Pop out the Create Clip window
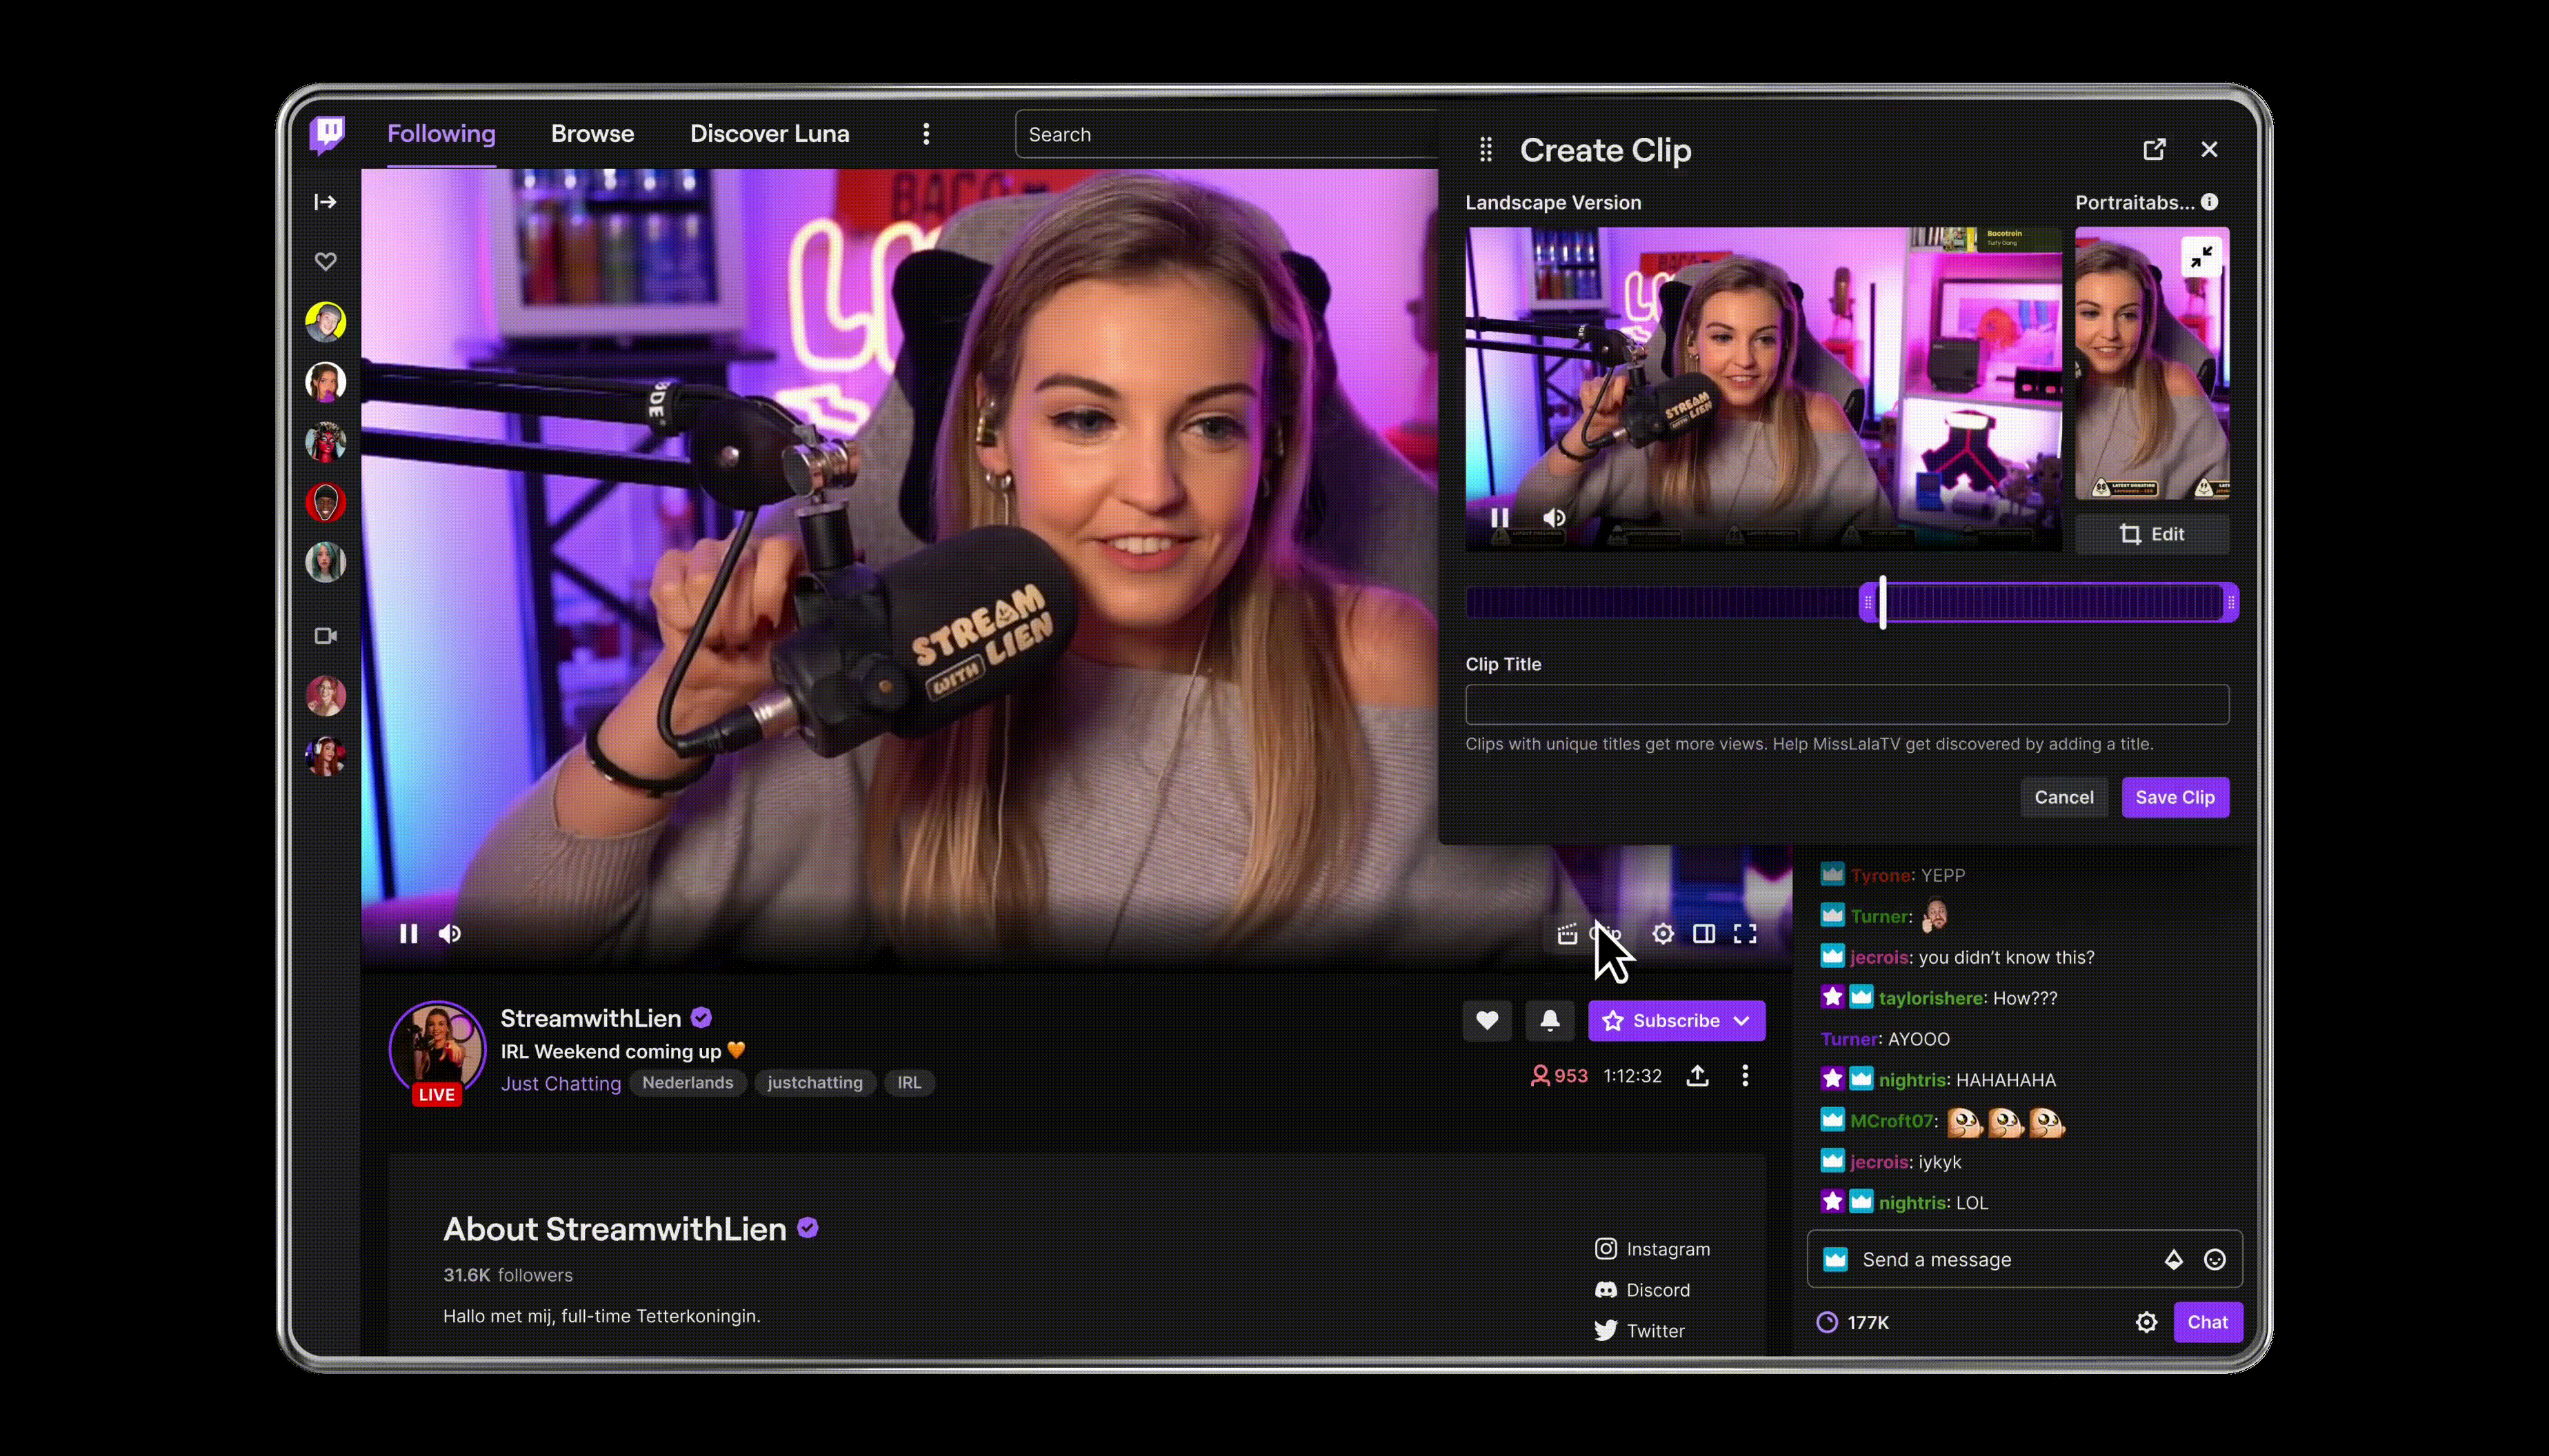2549x1456 pixels. click(x=2154, y=149)
